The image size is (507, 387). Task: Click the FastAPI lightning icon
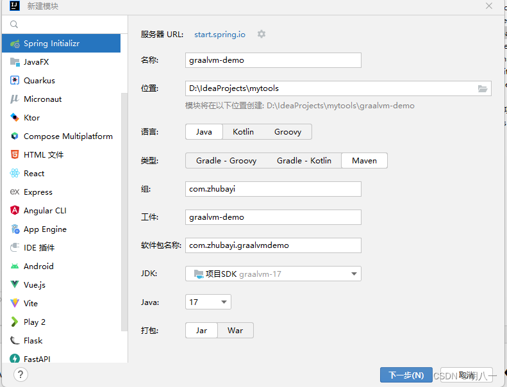click(x=15, y=358)
